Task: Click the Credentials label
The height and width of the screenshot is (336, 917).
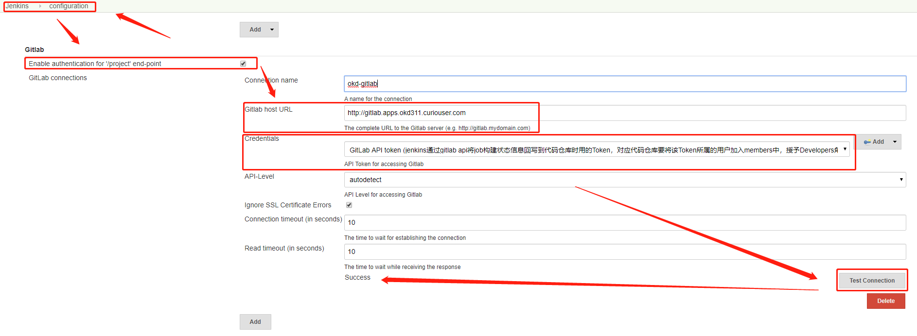Action: click(x=262, y=138)
